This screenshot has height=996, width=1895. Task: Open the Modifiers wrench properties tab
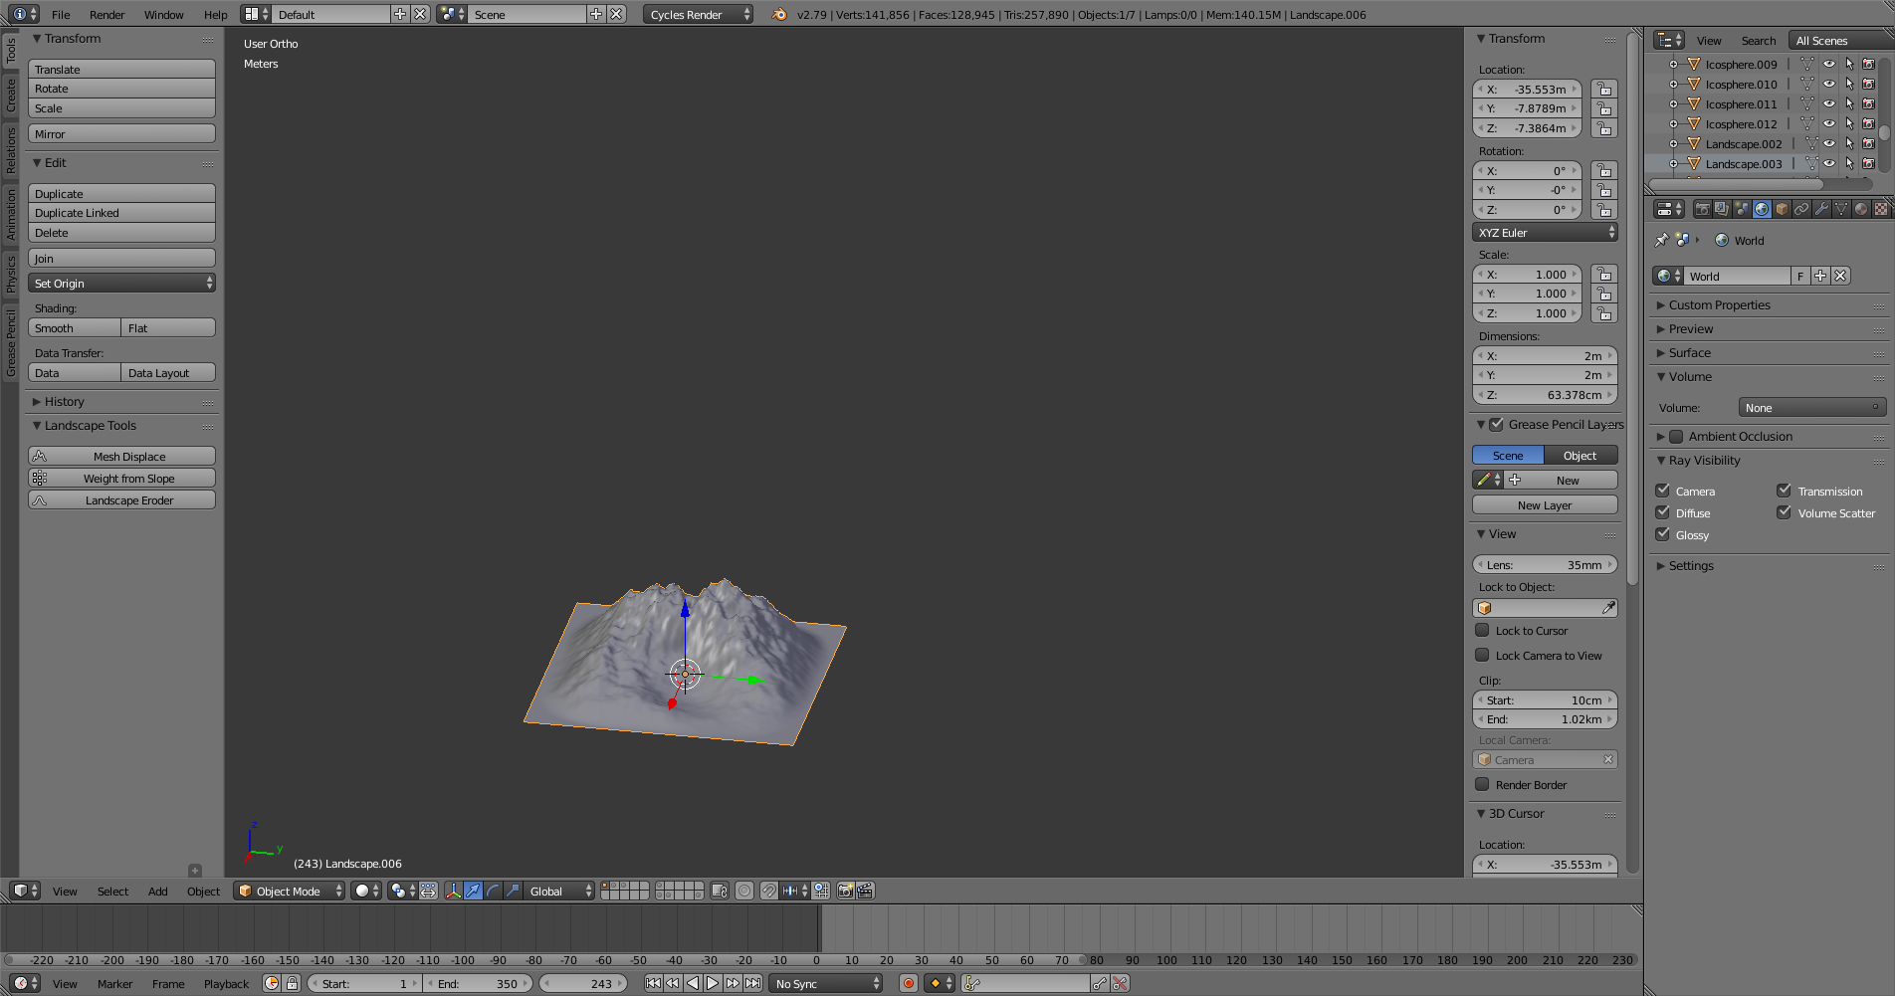tap(1821, 209)
